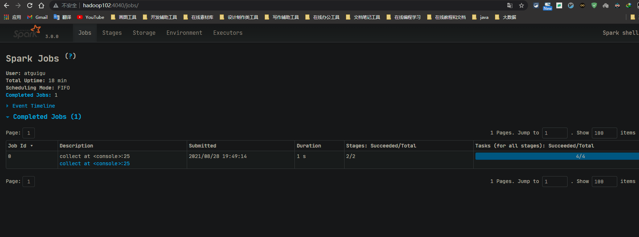639x237 pixels.
Task: Open the 开发辅助工具 bookmark folder
Action: pyautogui.click(x=160, y=17)
